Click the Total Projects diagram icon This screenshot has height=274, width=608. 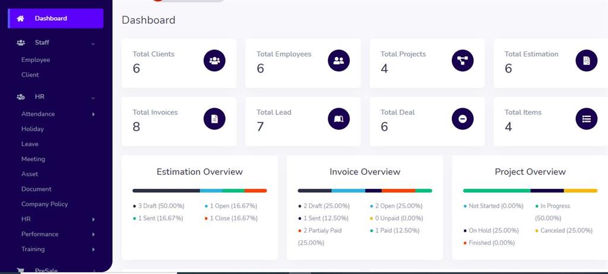tap(463, 60)
